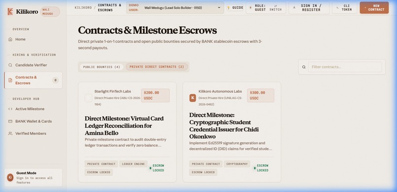The height and width of the screenshot is (192, 397).
Task: Open Active Milestone in the sidebar
Action: [x=33, y=109]
